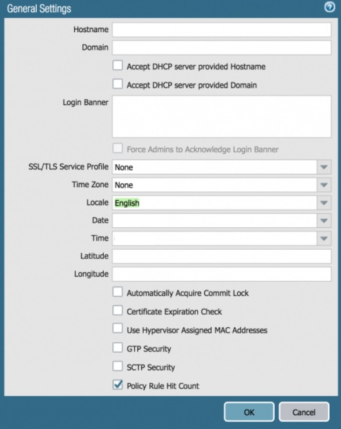341x429 pixels.
Task: Enable Automatically Acquire Commit Lock
Action: click(x=118, y=292)
